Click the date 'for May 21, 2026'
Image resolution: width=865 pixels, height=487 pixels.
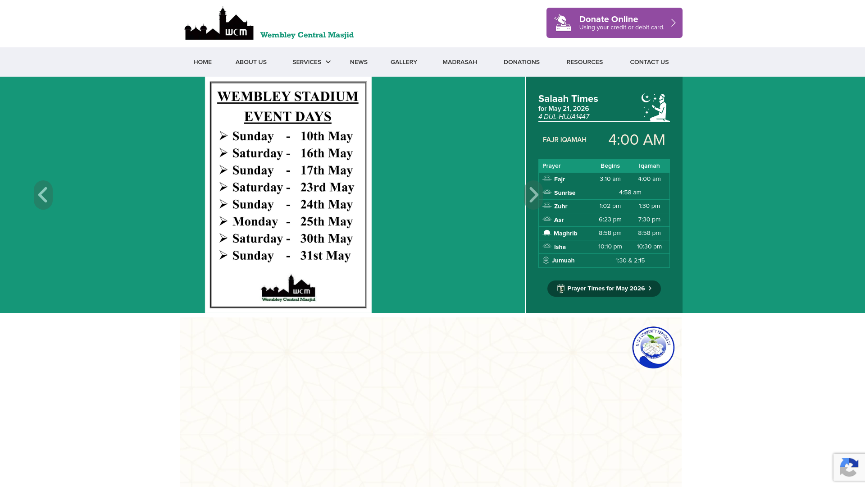pyautogui.click(x=564, y=109)
